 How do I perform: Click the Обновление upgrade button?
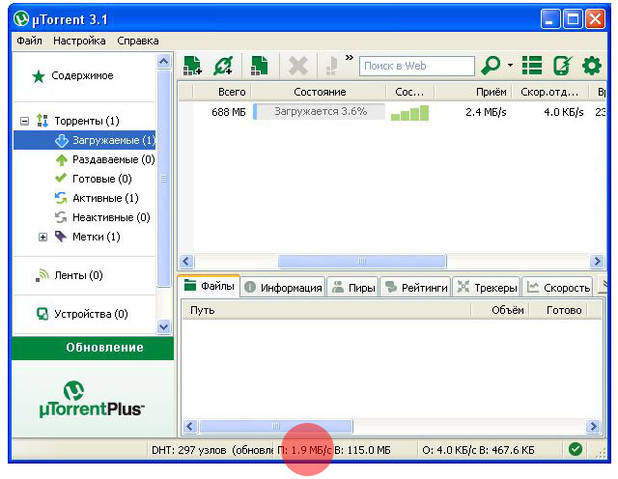tap(93, 348)
